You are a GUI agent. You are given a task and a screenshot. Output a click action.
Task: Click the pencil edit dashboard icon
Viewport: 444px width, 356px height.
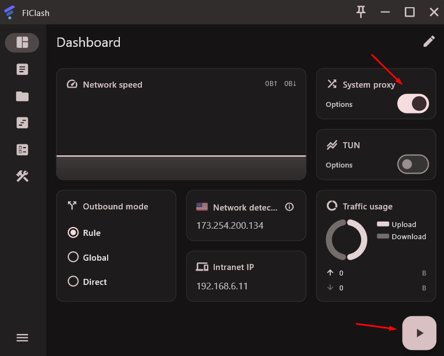[x=429, y=41]
